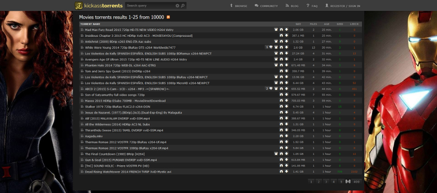Download torrent arrow for Insidious Chapter 3
437x193 pixels.
(x=286, y=35)
